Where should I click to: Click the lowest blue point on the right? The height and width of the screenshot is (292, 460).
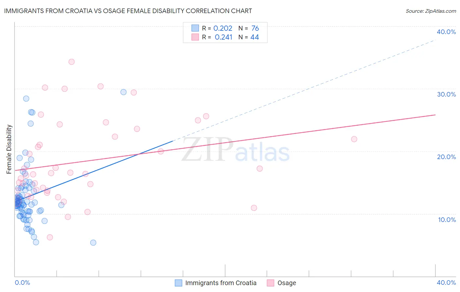click(93, 243)
